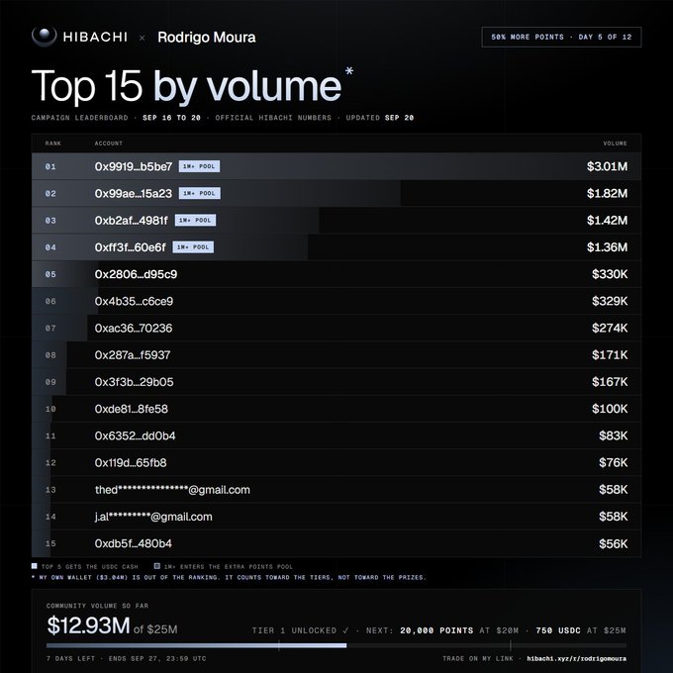Click the $1.82M volume value

coord(607,194)
